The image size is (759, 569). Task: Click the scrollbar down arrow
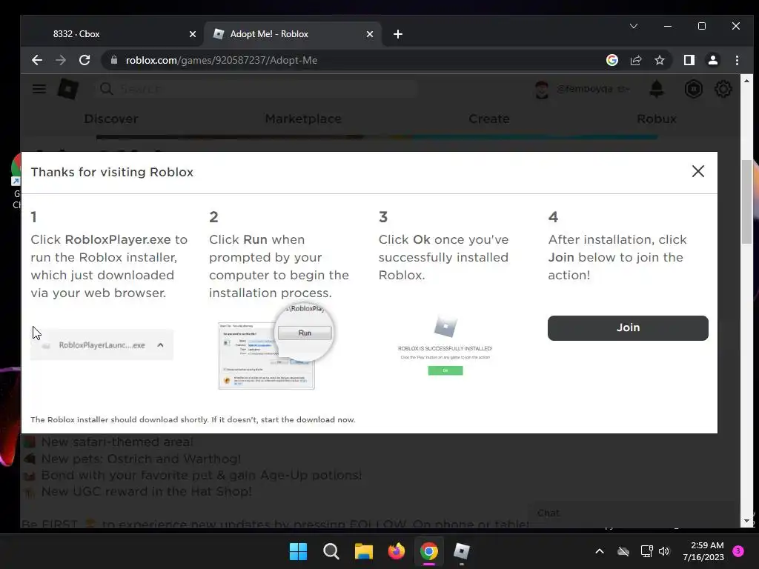(746, 521)
